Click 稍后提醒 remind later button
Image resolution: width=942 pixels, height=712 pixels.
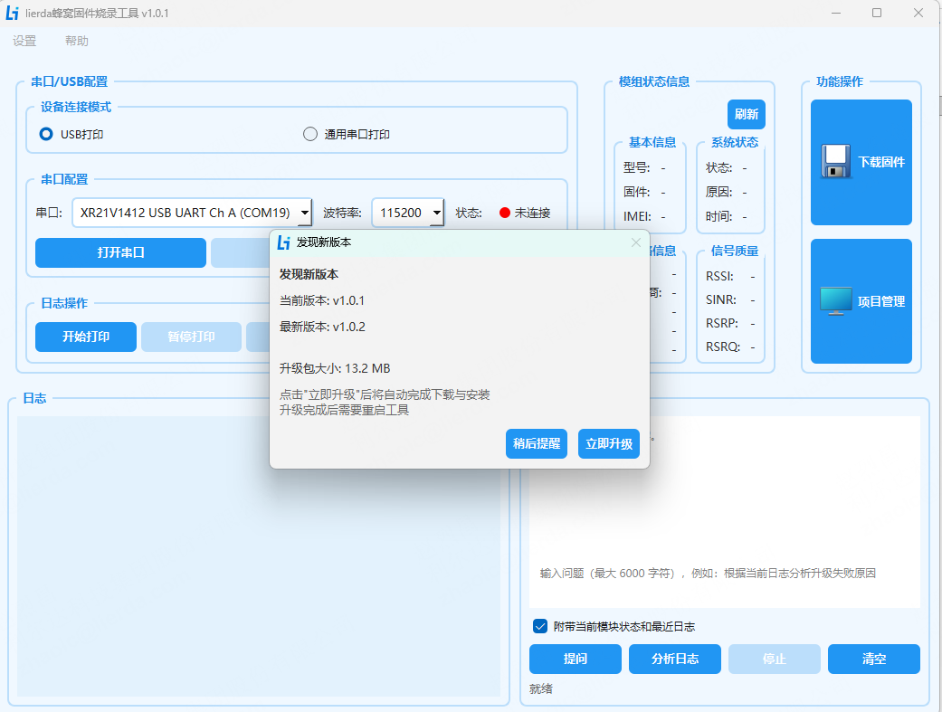[x=537, y=444]
